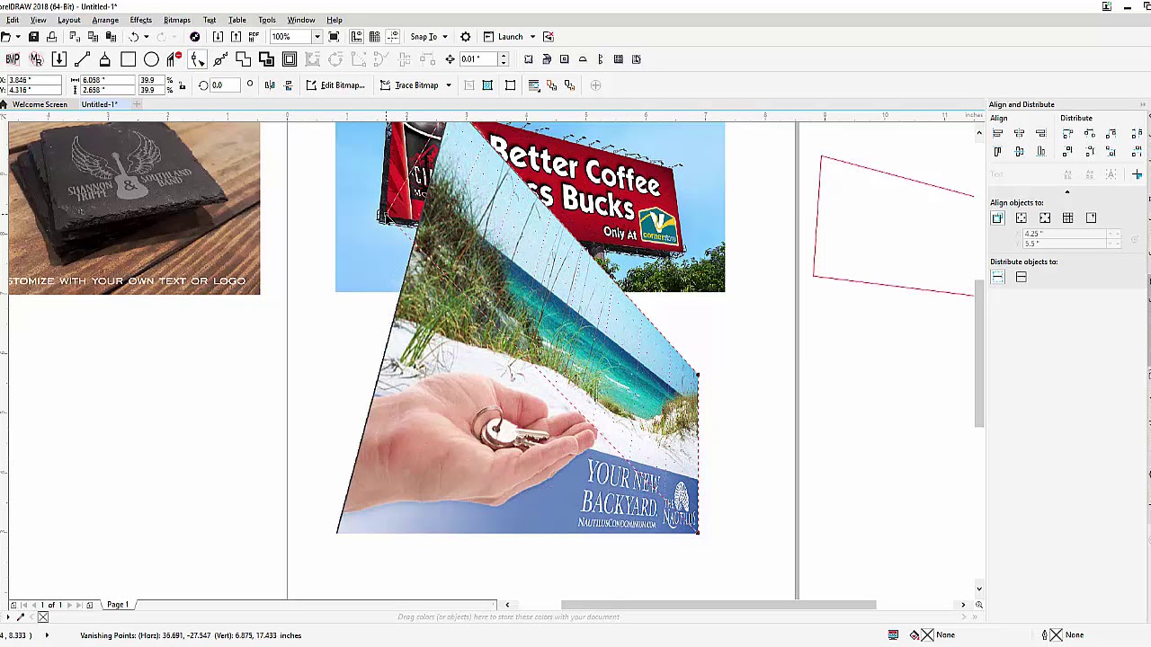Click the slate coasters image thumbnail
Screen dimensions: 1151x647
(134, 208)
